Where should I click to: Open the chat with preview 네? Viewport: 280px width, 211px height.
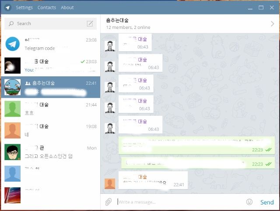51,130
